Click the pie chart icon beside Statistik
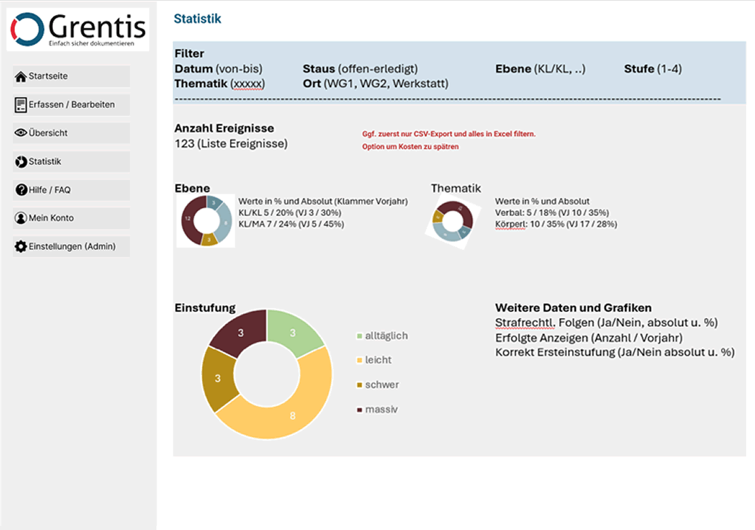Screen dimensions: 755x530 [21, 162]
